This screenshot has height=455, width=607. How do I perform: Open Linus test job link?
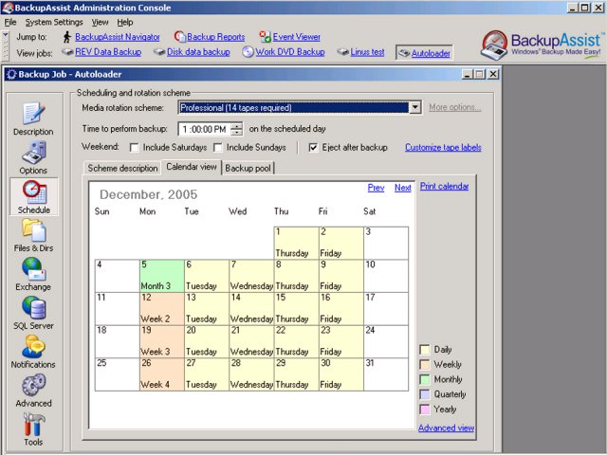point(367,51)
